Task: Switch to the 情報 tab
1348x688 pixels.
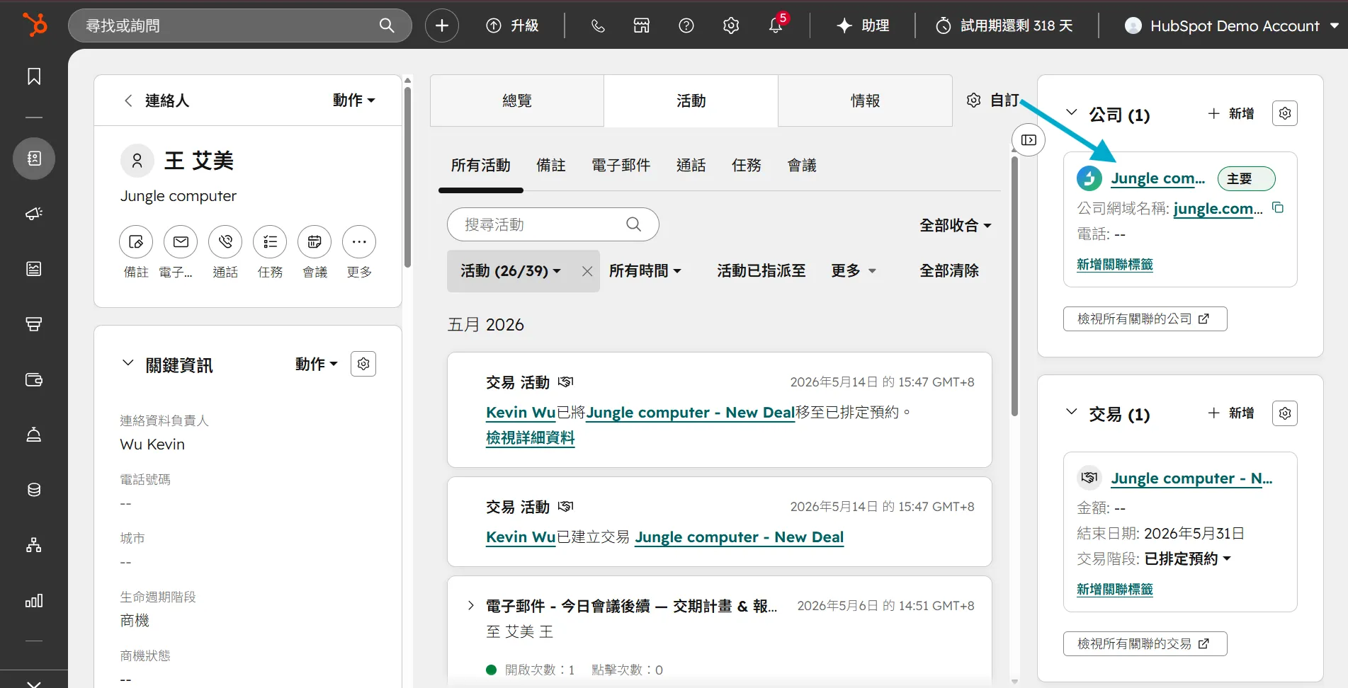Action: point(866,101)
